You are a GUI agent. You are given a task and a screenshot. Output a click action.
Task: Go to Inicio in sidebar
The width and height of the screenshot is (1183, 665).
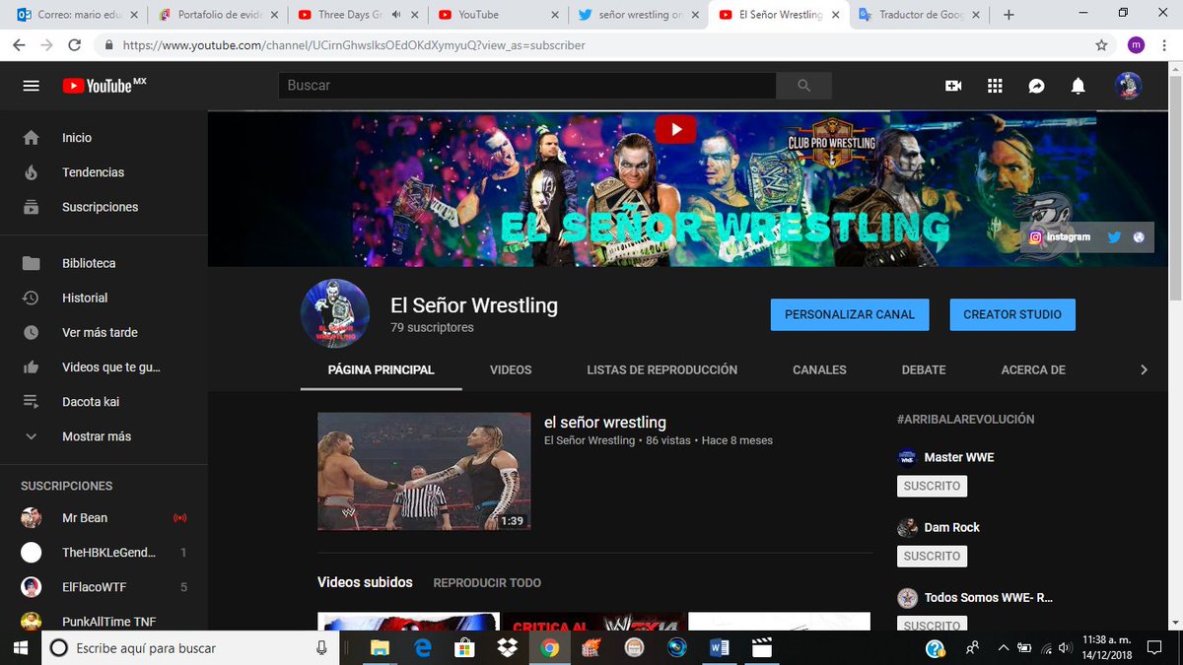[x=104, y=138]
